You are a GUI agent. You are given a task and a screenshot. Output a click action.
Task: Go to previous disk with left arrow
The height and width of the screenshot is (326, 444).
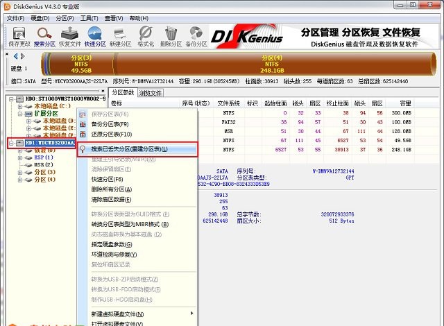point(16,56)
